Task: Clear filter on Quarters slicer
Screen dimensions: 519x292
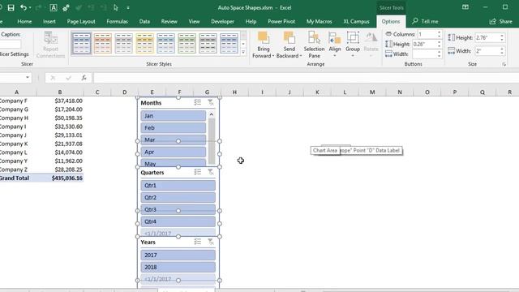Action: [x=211, y=172]
